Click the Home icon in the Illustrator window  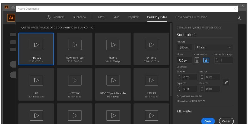click(13, 7)
